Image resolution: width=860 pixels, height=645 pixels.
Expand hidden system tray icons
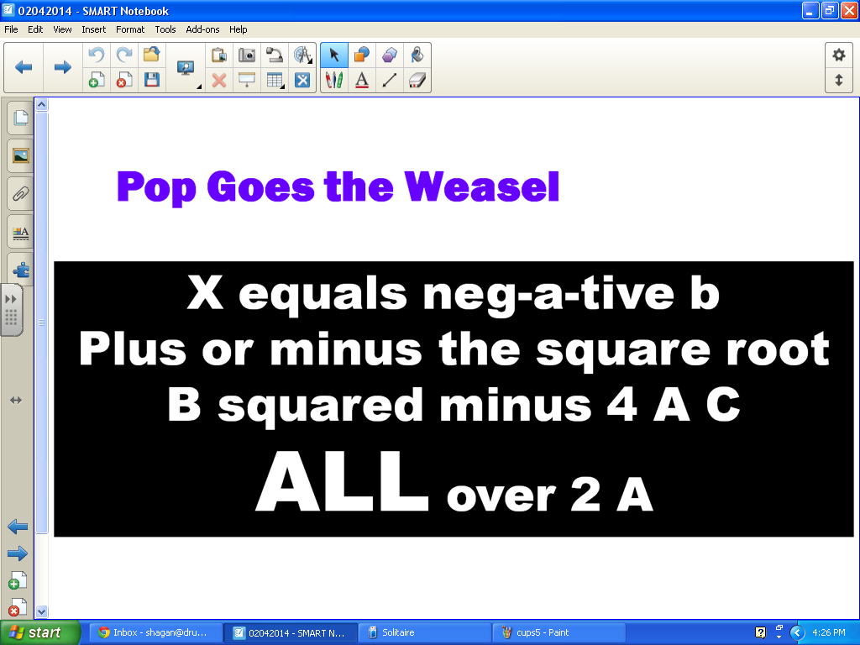click(x=795, y=632)
